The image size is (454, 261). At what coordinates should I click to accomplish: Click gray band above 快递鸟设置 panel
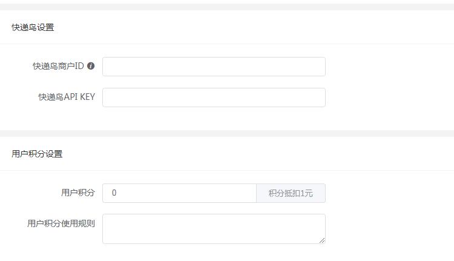227,7
